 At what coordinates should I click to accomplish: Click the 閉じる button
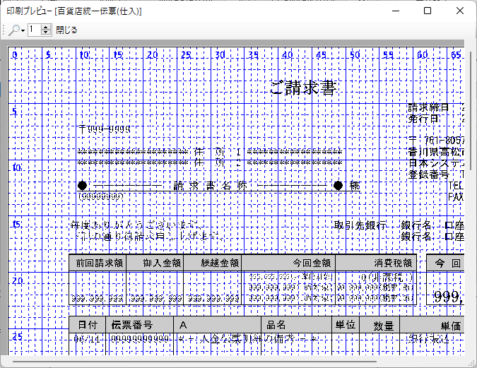tap(66, 30)
